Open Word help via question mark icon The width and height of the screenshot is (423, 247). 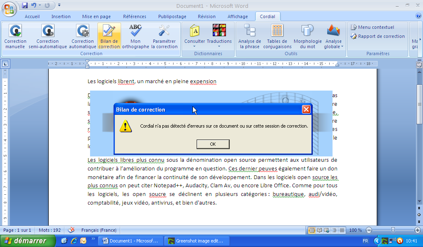coord(418,16)
